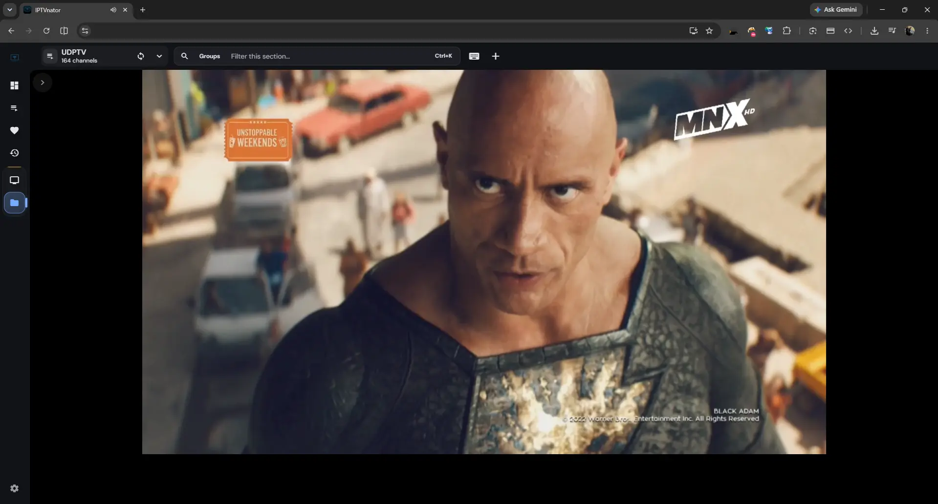This screenshot has height=504, width=938.
Task: Refresh the UDPTV playlist
Action: [x=141, y=56]
